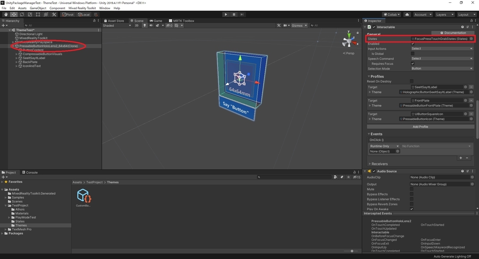Select the Scale tool
The image size is (479, 259).
pyautogui.click(x=30, y=14)
